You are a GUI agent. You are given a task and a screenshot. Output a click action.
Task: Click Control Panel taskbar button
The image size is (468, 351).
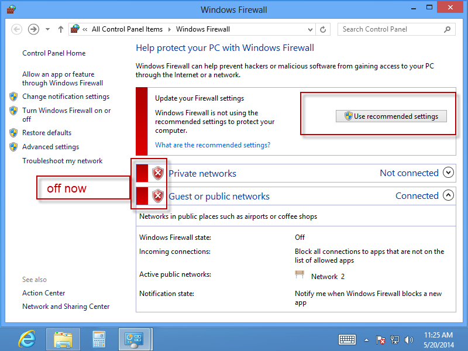coord(135,339)
